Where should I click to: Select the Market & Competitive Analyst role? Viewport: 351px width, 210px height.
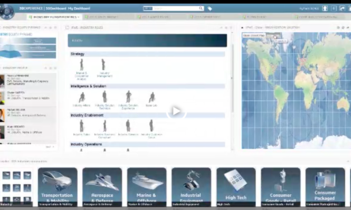click(x=82, y=69)
